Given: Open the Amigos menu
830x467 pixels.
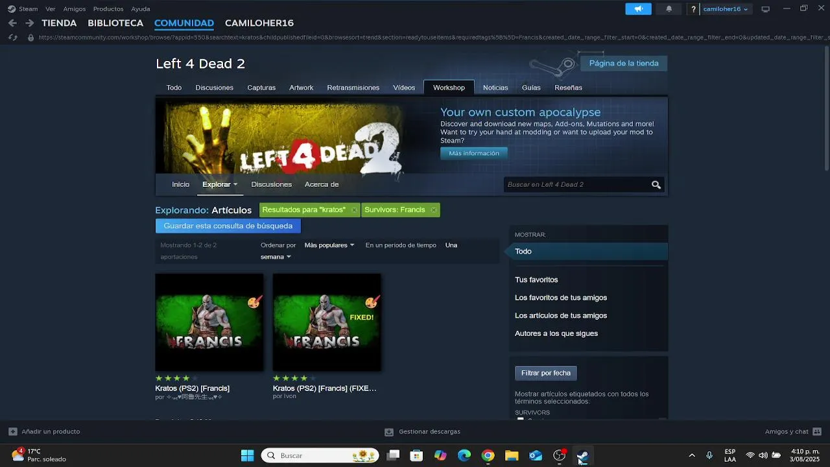Looking at the screenshot, I should 75,9.
